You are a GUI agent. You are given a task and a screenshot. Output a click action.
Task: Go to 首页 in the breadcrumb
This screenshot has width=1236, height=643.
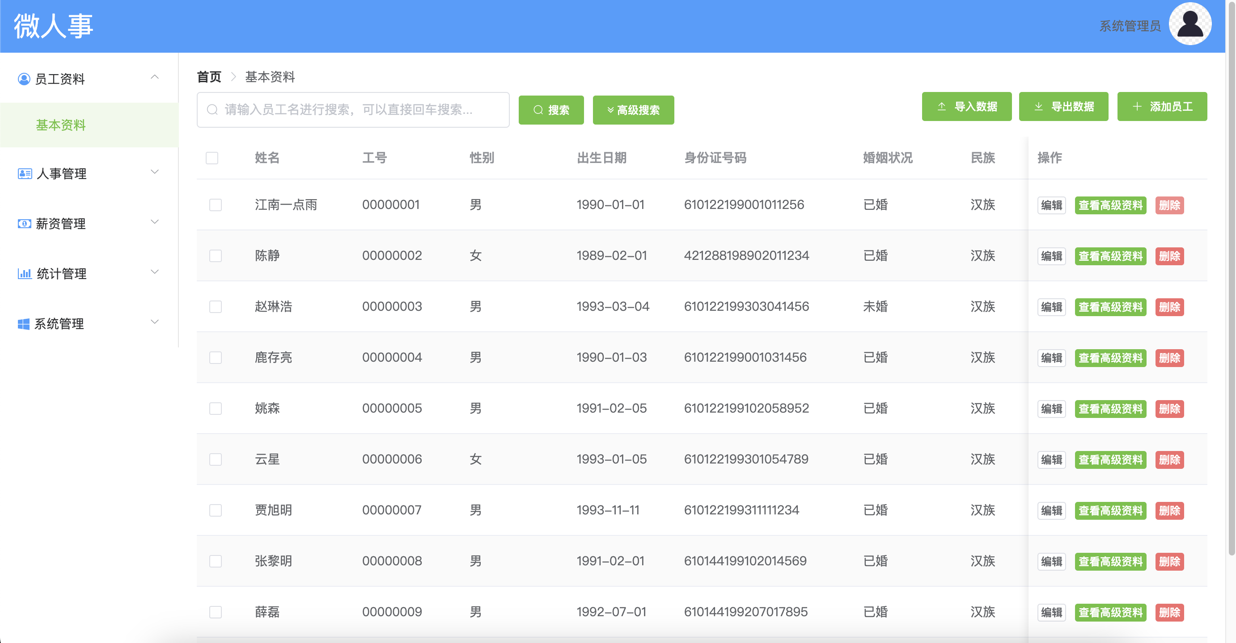pyautogui.click(x=209, y=77)
